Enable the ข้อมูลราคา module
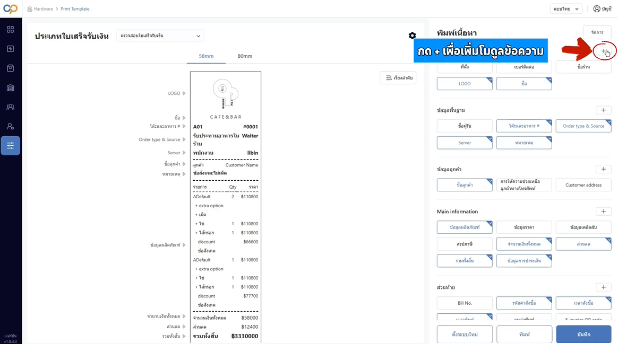The height and width of the screenshot is (344, 618). tap(524, 227)
